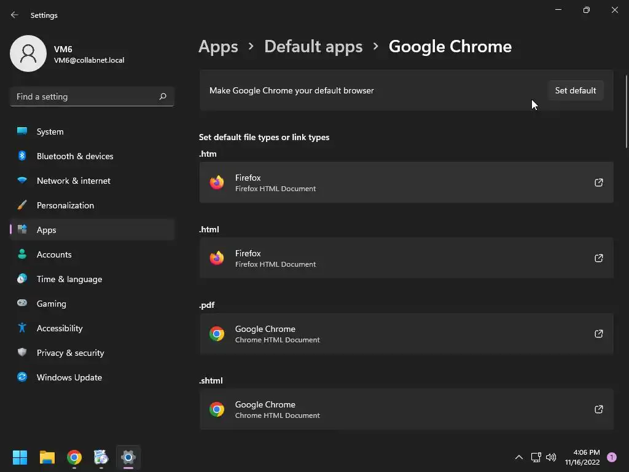Click the Chrome icon under .shtml
The image size is (629, 472).
pyautogui.click(x=217, y=409)
